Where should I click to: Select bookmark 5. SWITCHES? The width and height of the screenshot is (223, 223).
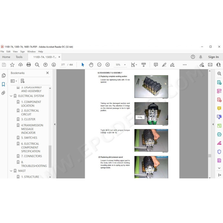(29, 138)
